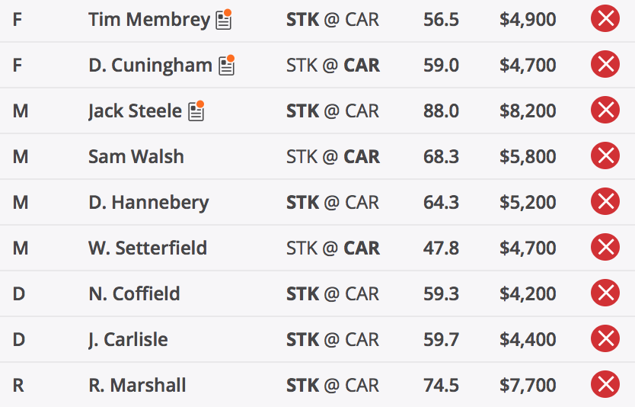This screenshot has height=407, width=635.
Task: Click Tim Membrey's STK @ CAR matchup
Action: click(333, 20)
